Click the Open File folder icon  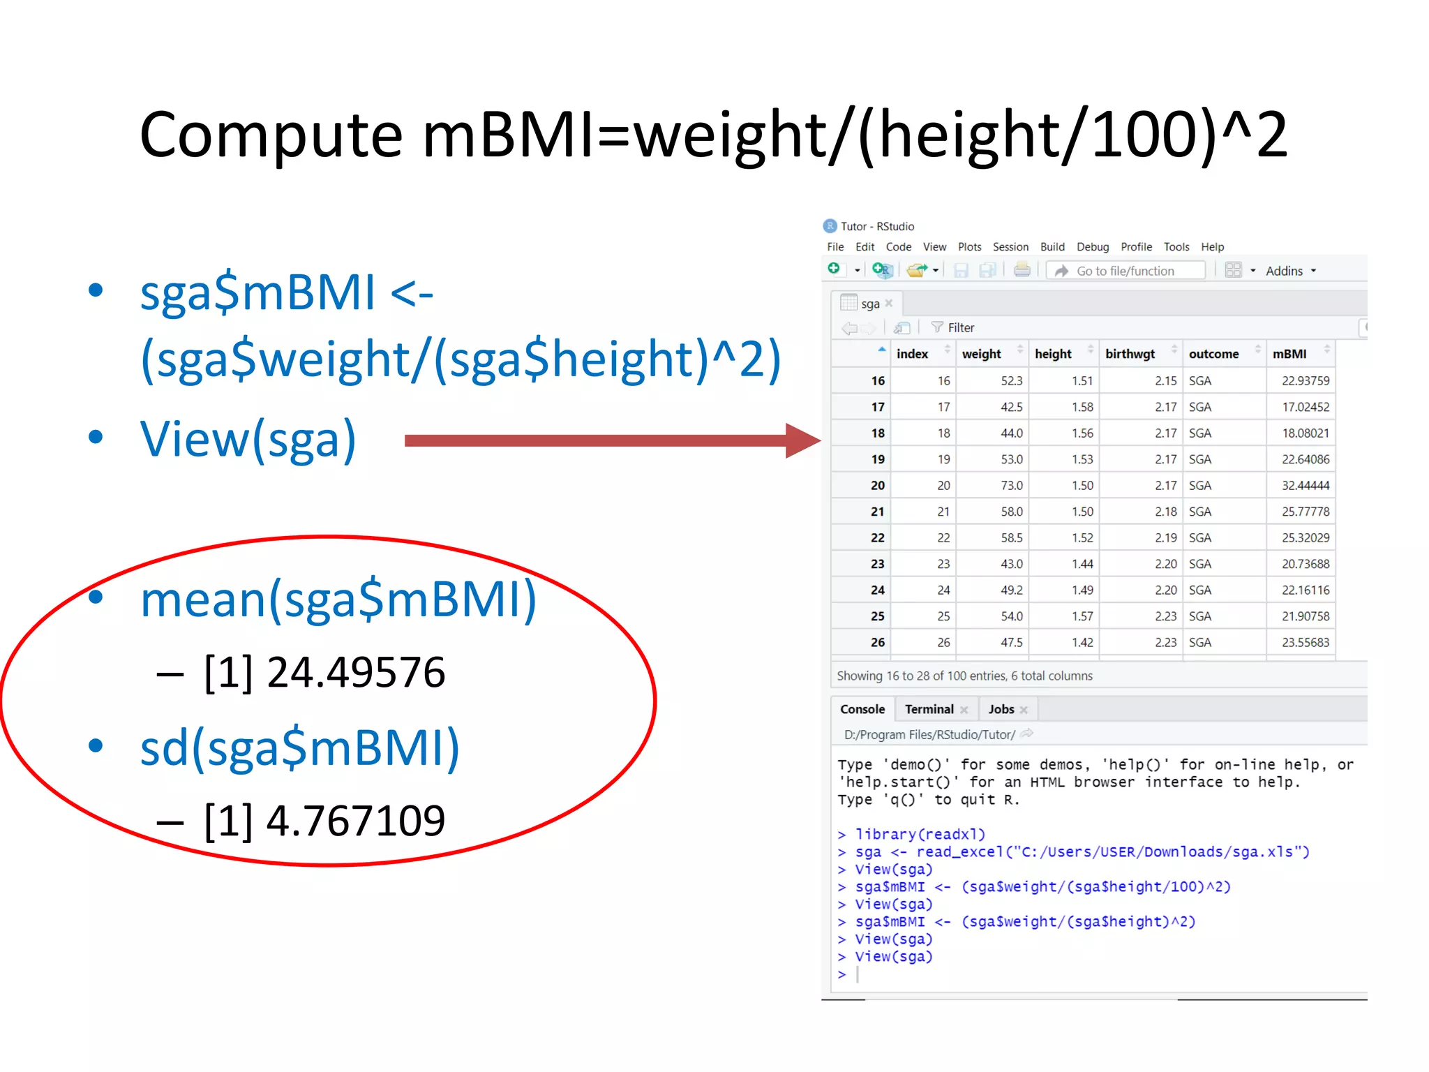pyautogui.click(x=917, y=270)
